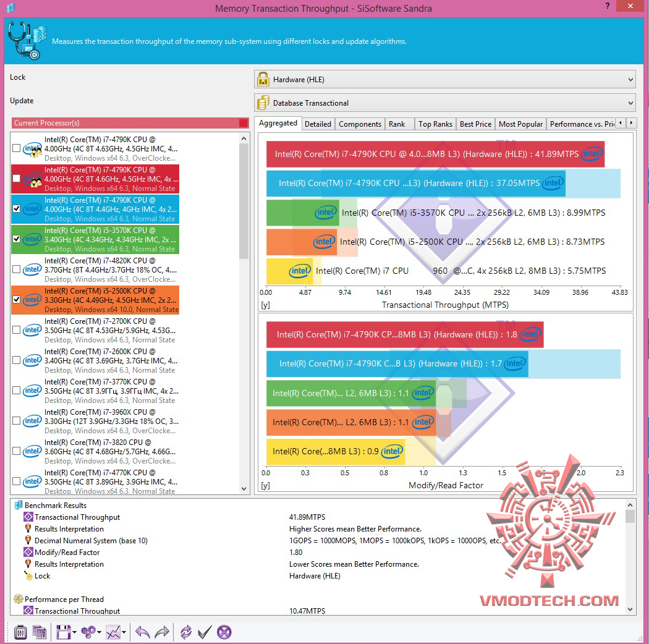The image size is (649, 644).
Task: Click the padlock icon in Lock field
Action: pyautogui.click(x=263, y=79)
